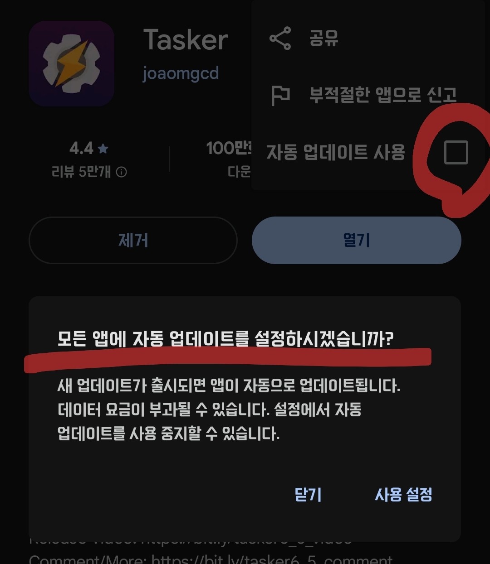Select the 자동 업데이트 사용 menu label
Image resolution: width=490 pixels, height=564 pixels.
(335, 152)
